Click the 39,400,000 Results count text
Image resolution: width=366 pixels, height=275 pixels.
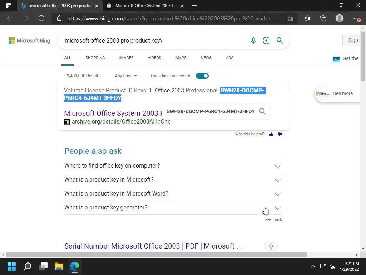point(83,76)
